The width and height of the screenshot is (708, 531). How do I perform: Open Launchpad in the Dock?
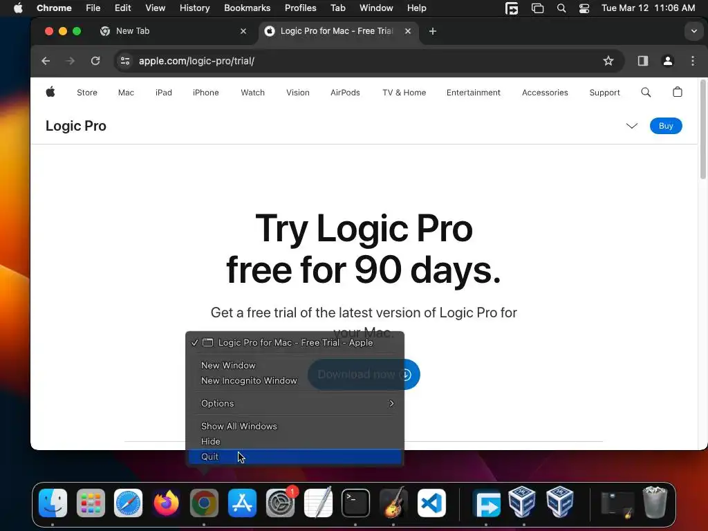click(91, 503)
